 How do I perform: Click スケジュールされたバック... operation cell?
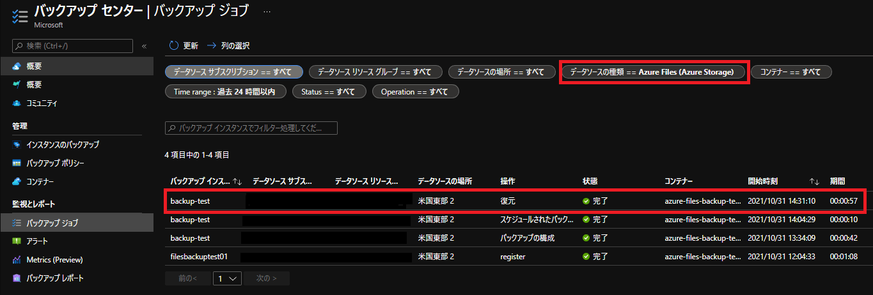[537, 220]
